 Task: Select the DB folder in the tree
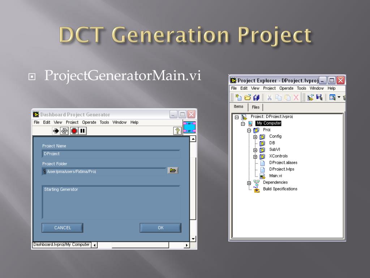click(272, 143)
